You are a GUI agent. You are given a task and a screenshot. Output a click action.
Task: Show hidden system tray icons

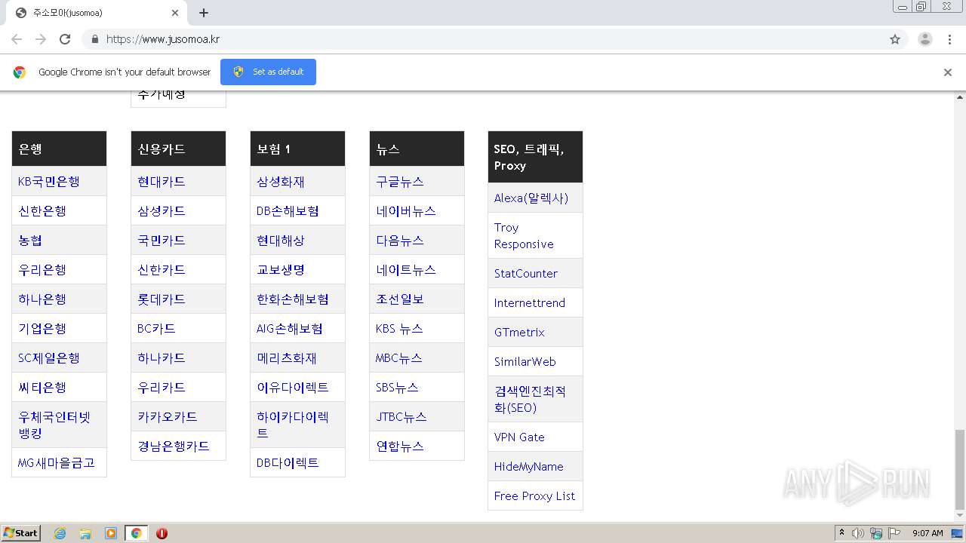(842, 533)
